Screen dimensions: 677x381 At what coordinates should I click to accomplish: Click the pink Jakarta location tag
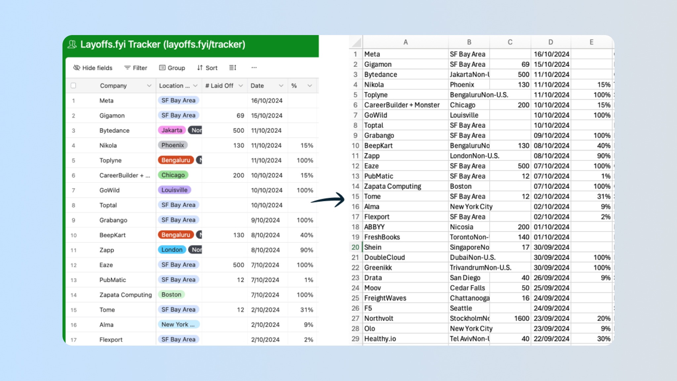(x=172, y=130)
